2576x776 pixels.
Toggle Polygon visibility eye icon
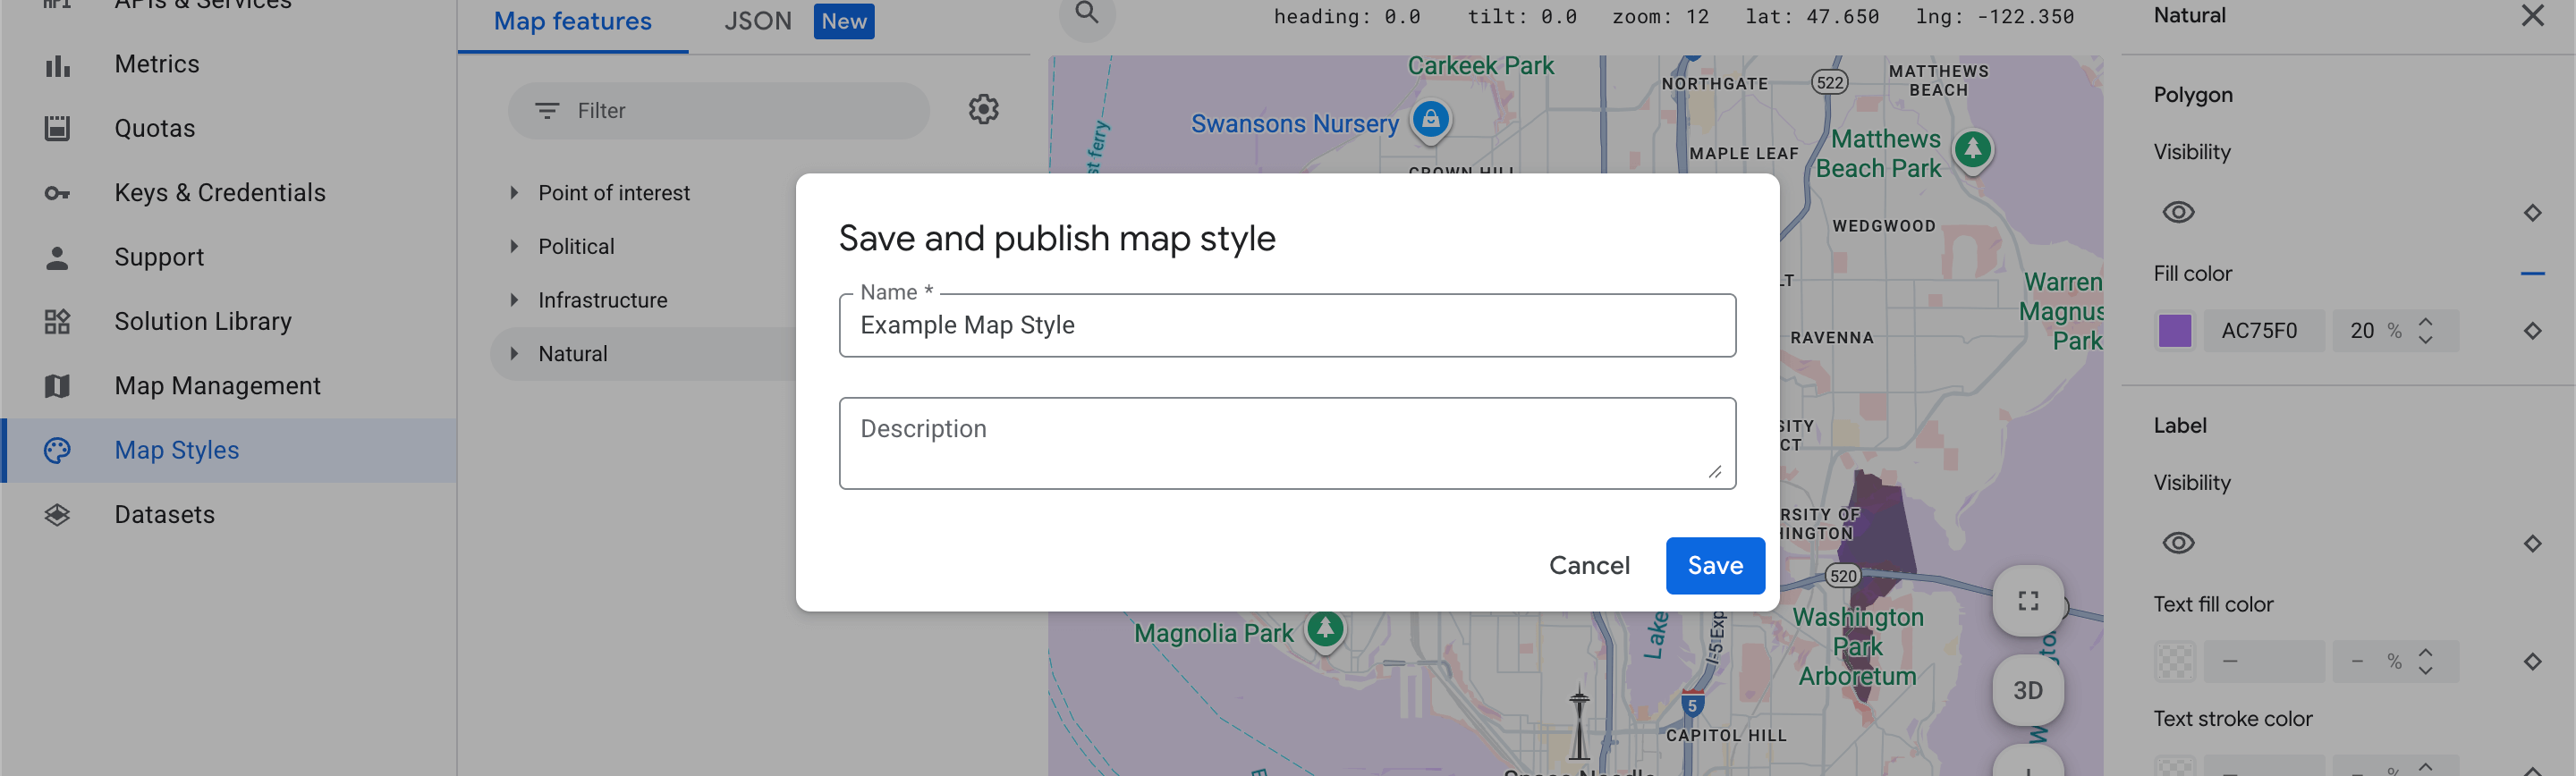[2178, 212]
